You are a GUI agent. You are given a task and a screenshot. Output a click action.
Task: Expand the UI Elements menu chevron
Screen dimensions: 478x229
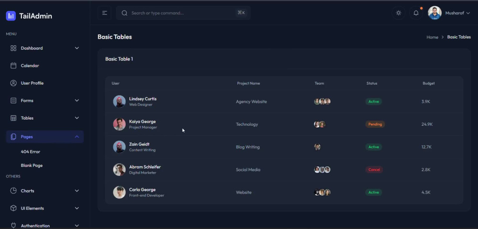(x=77, y=208)
